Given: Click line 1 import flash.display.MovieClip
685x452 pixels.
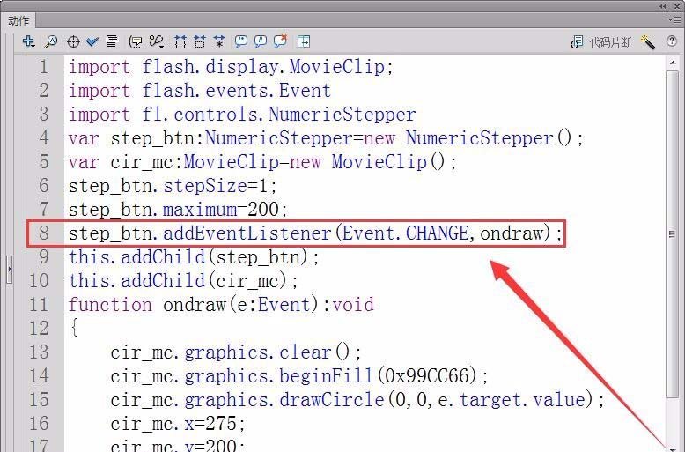Looking at the screenshot, I should (x=231, y=67).
